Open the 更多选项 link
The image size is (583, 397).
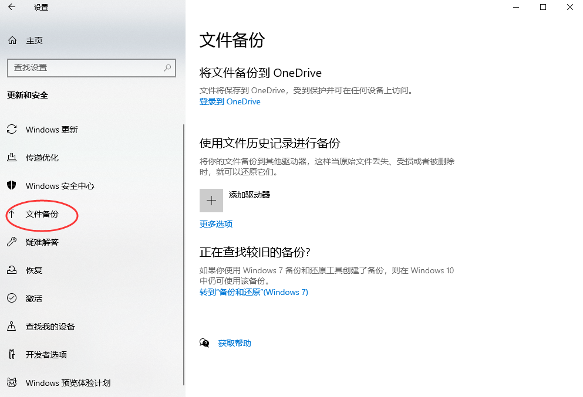(216, 224)
